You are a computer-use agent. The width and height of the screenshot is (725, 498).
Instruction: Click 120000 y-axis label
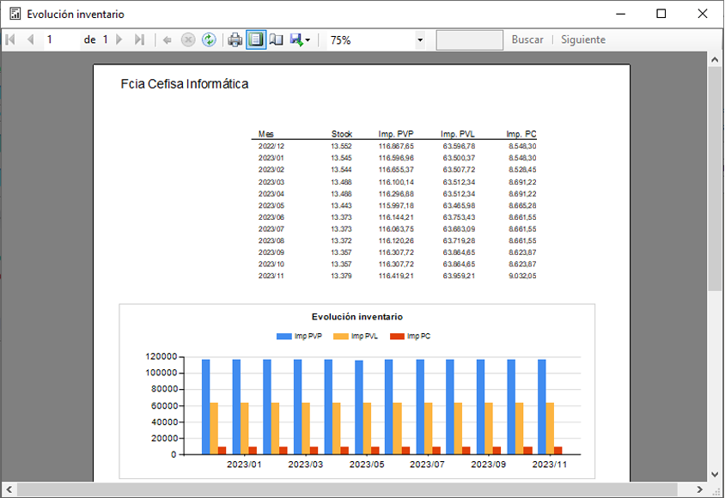161,356
